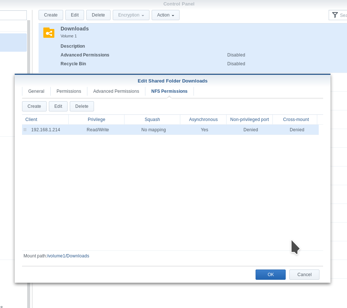Sort by the Privilege column header
This screenshot has height=308, width=347.
(97, 120)
